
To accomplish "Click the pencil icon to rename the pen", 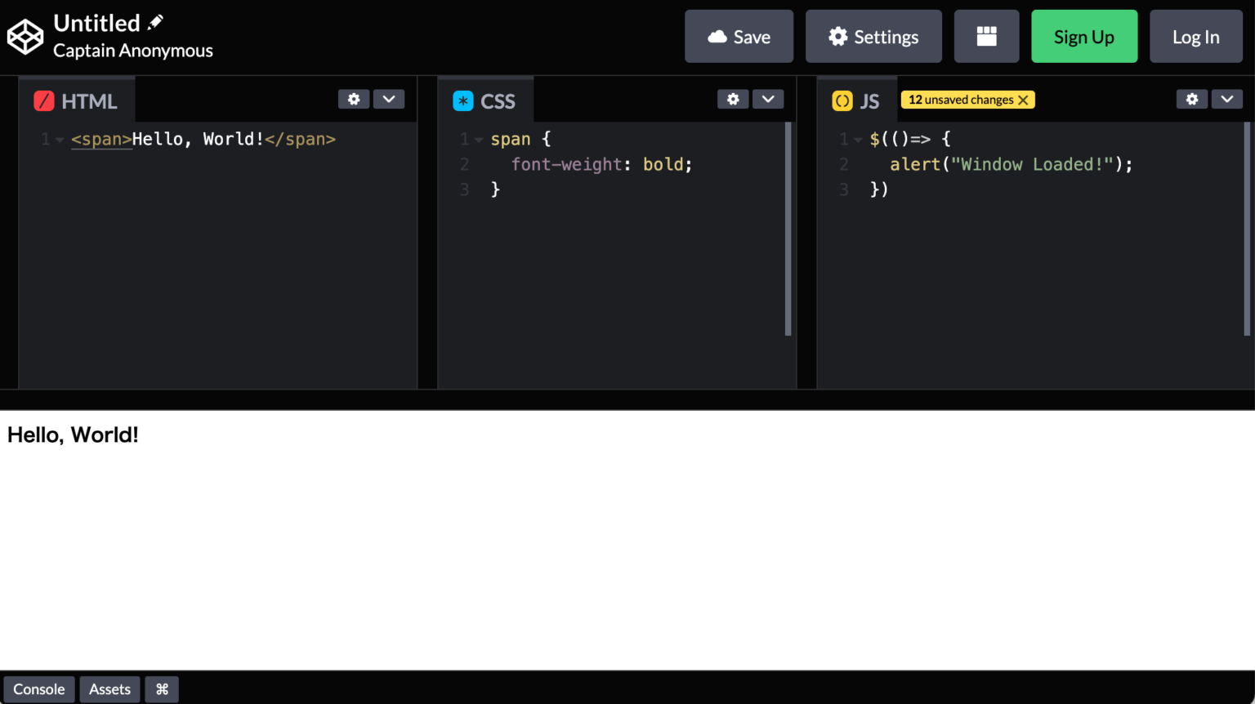I will click(154, 21).
